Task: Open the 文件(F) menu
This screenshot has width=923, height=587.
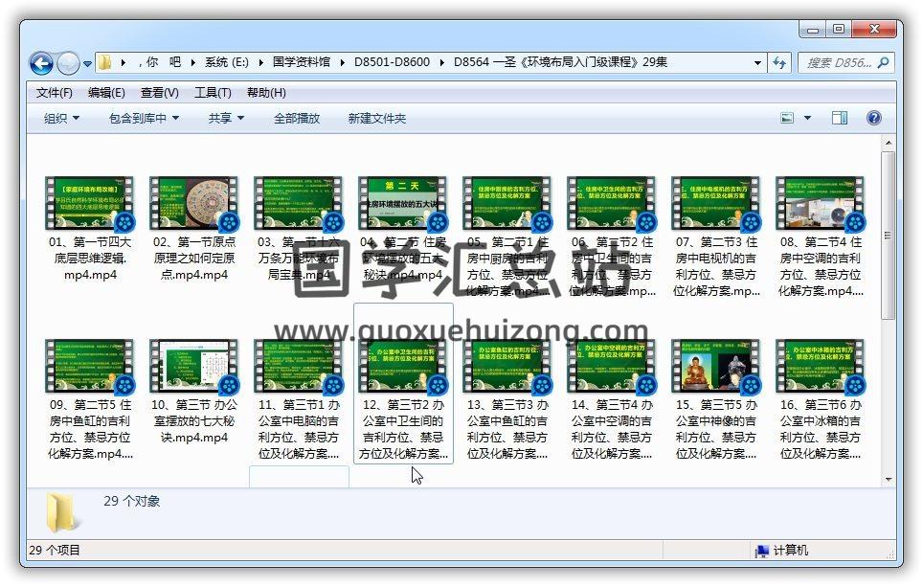Action: point(54,93)
